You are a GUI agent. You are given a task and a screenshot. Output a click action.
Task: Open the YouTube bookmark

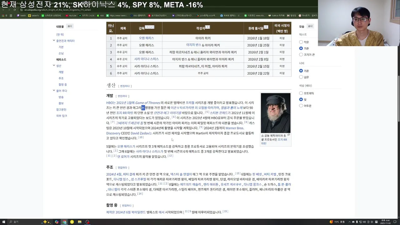tap(71, 15)
